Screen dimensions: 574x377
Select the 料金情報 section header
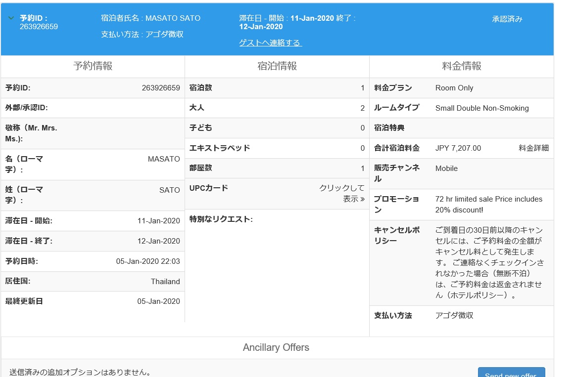click(x=461, y=66)
